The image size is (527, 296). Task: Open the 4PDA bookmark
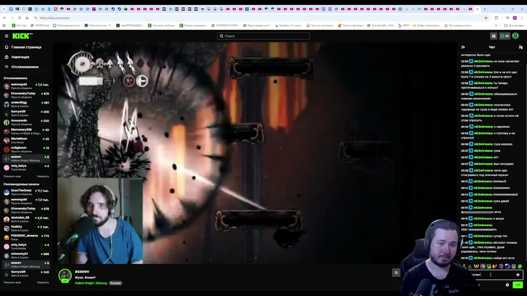404,25
